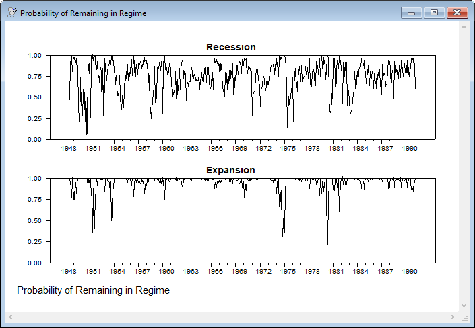Viewport: 475px width, 328px height.
Task: Minimize the Probability of Remaining in Regime window
Action: pyautogui.click(x=410, y=13)
